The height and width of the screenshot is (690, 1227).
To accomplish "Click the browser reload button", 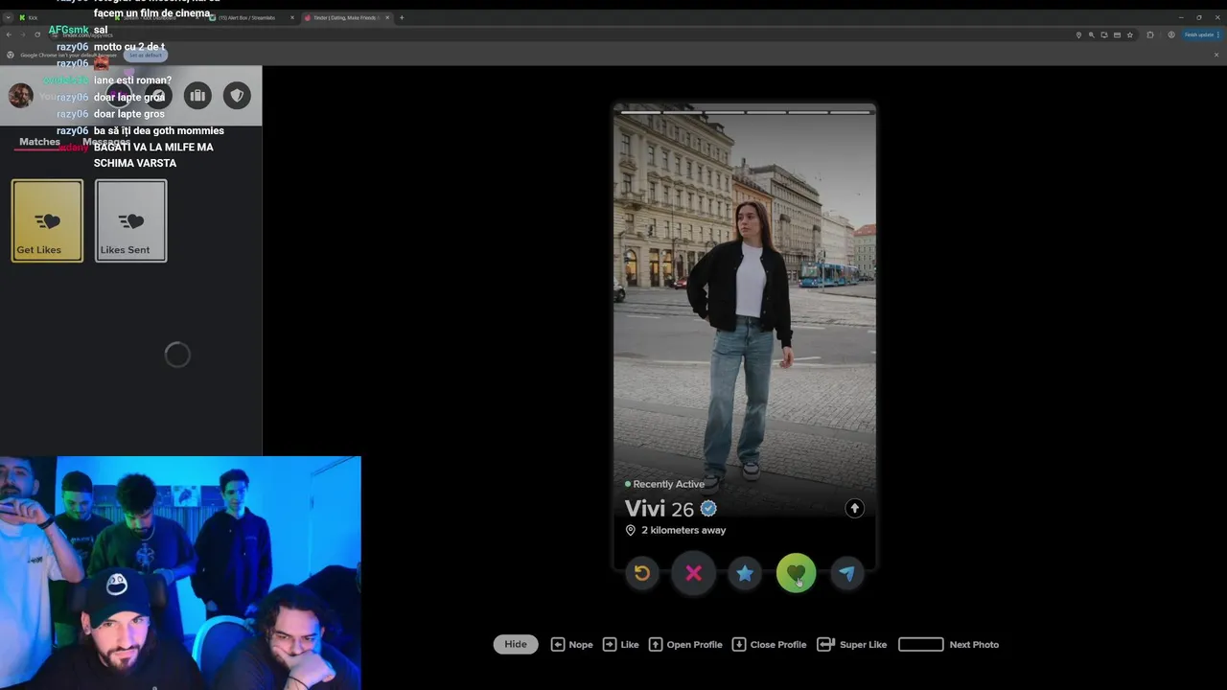I will click(x=37, y=34).
